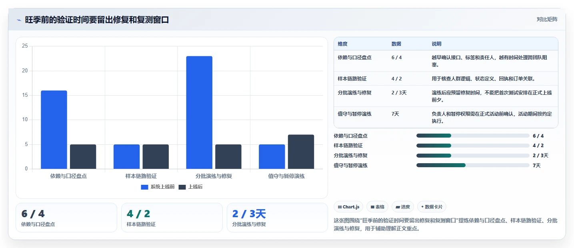
Task: Click dark bar for 值守与暂停演练
Action: [x=301, y=152]
